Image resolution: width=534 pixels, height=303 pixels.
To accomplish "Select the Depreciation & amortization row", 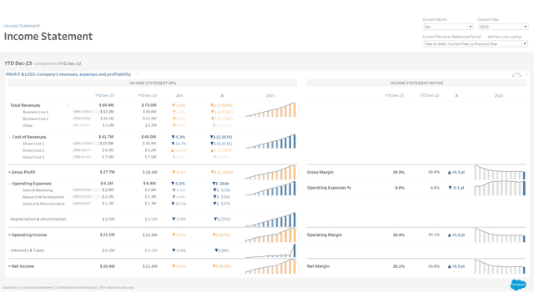I will coord(38,220).
